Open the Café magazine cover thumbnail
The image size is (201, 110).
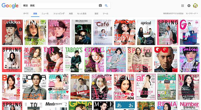click(103, 32)
